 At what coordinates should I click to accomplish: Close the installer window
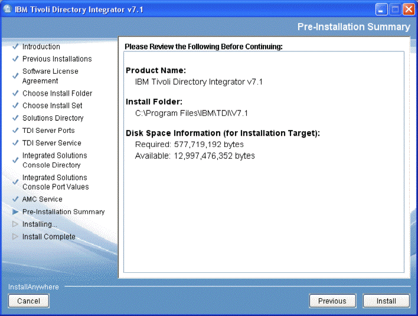click(x=409, y=10)
